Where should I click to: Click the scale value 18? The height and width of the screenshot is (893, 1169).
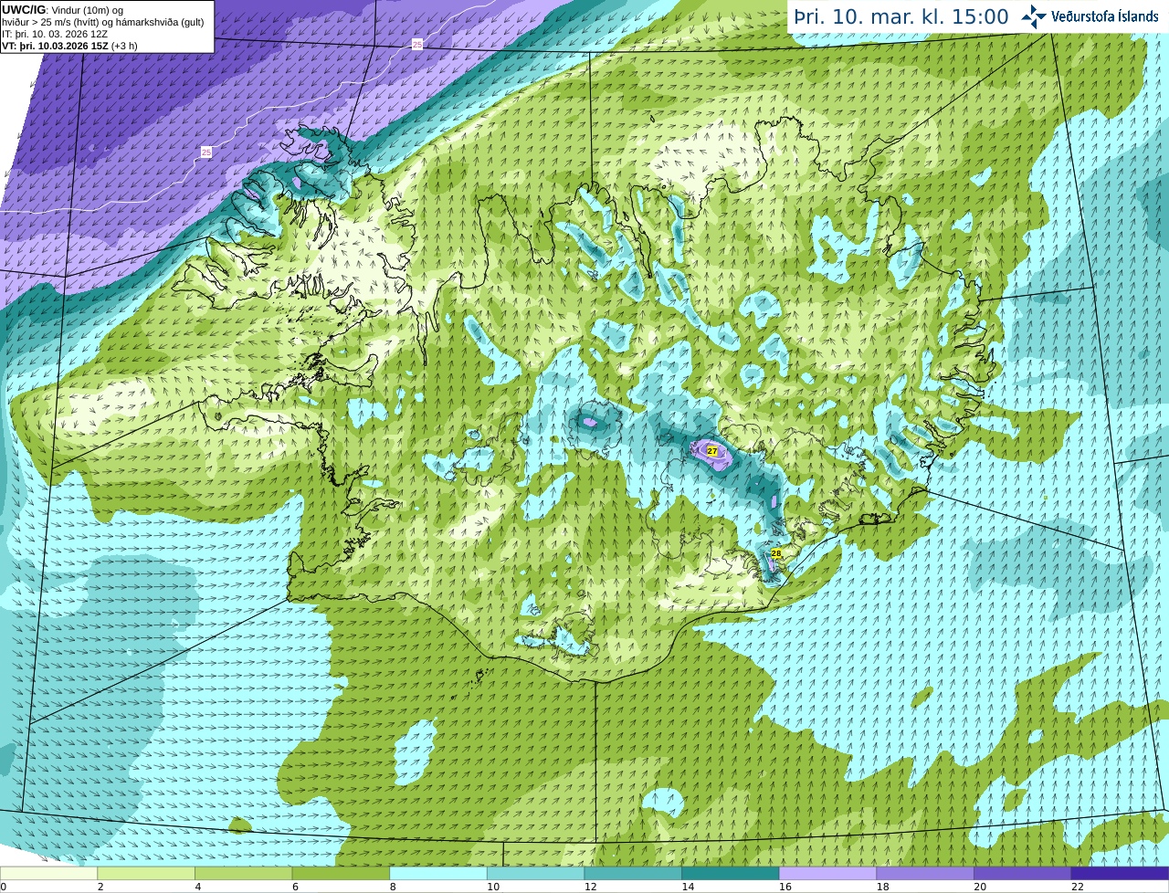coord(882,887)
